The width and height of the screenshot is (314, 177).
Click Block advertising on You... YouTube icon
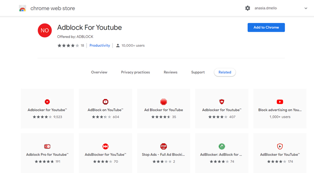280,102
